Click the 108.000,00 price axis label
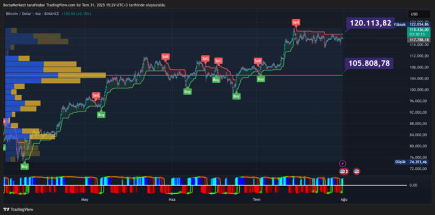The width and height of the screenshot is (435, 215). click(419, 67)
